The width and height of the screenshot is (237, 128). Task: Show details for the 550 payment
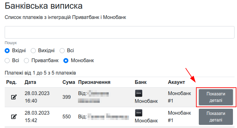[x=216, y=117]
